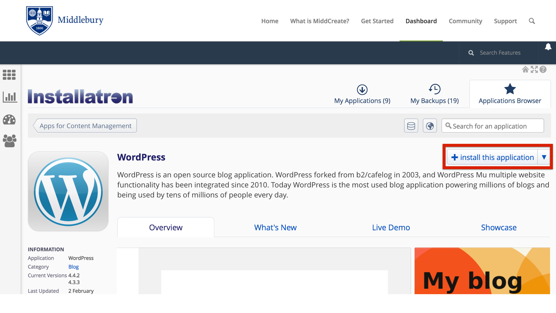Click the My blog showcase thumbnail

[x=482, y=271]
